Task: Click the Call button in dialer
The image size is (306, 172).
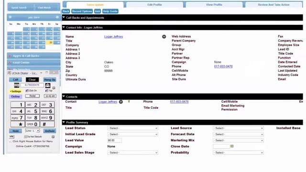Action: pyautogui.click(x=15, y=80)
